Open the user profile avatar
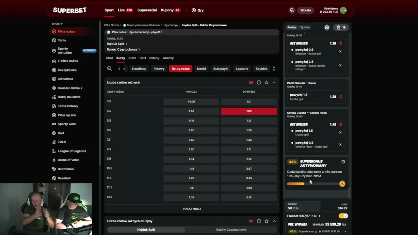418x235 pixels. tap(343, 10)
